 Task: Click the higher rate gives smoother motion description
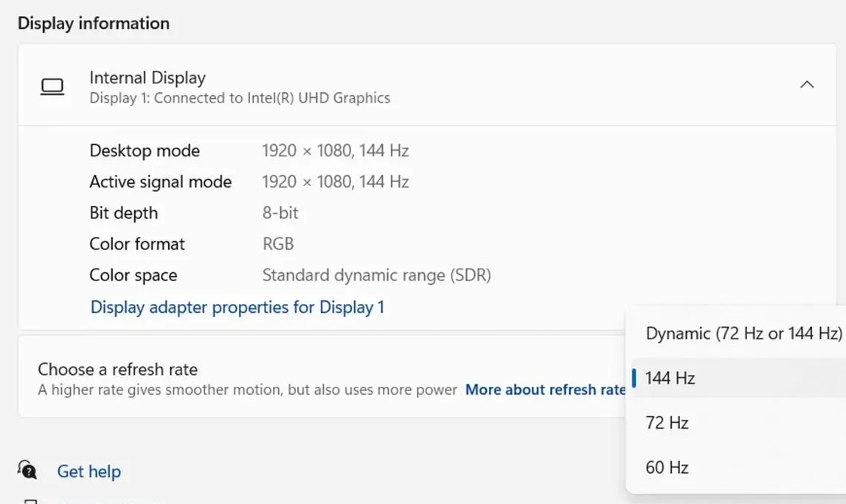(x=247, y=390)
